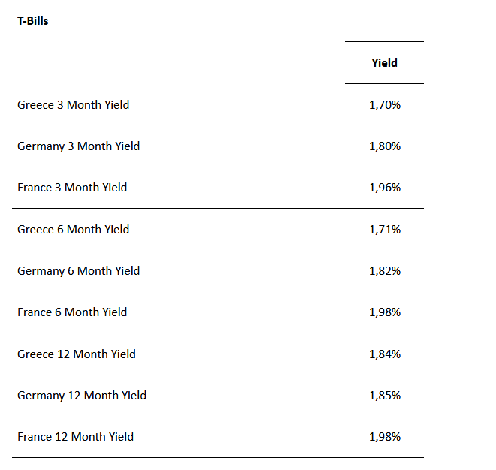Select the Germany 3 Month Yield label
Image resolution: width=496 pixels, height=470 pixels.
pyautogui.click(x=78, y=146)
